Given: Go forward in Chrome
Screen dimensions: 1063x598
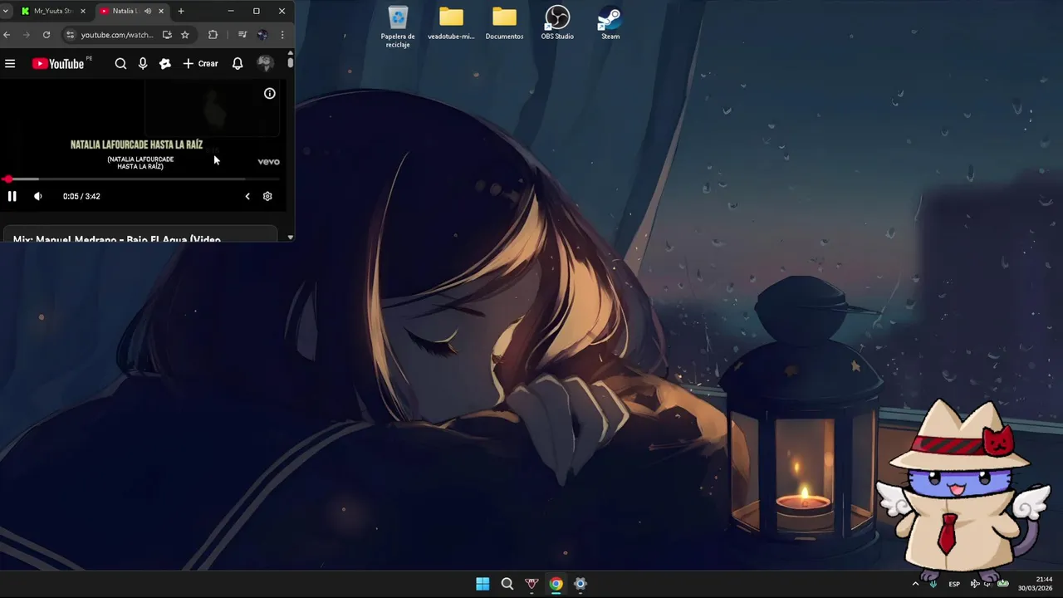Looking at the screenshot, I should [27, 35].
